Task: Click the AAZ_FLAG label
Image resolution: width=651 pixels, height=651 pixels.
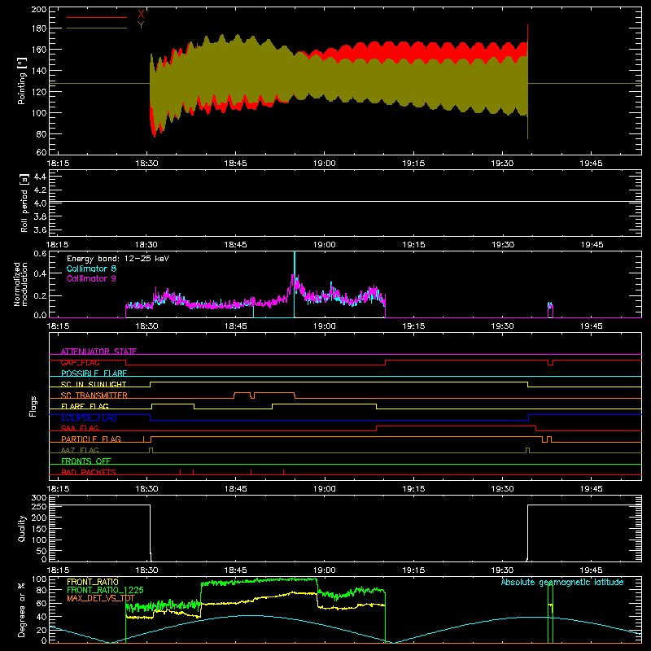Action: 80,450
